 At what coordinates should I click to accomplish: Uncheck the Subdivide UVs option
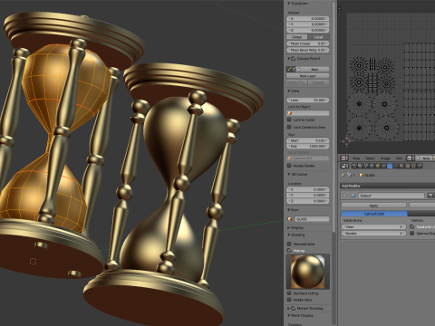click(412, 226)
